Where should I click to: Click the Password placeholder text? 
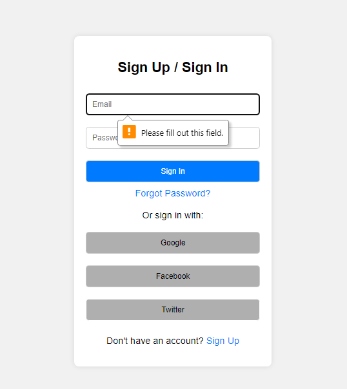pyautogui.click(x=105, y=138)
